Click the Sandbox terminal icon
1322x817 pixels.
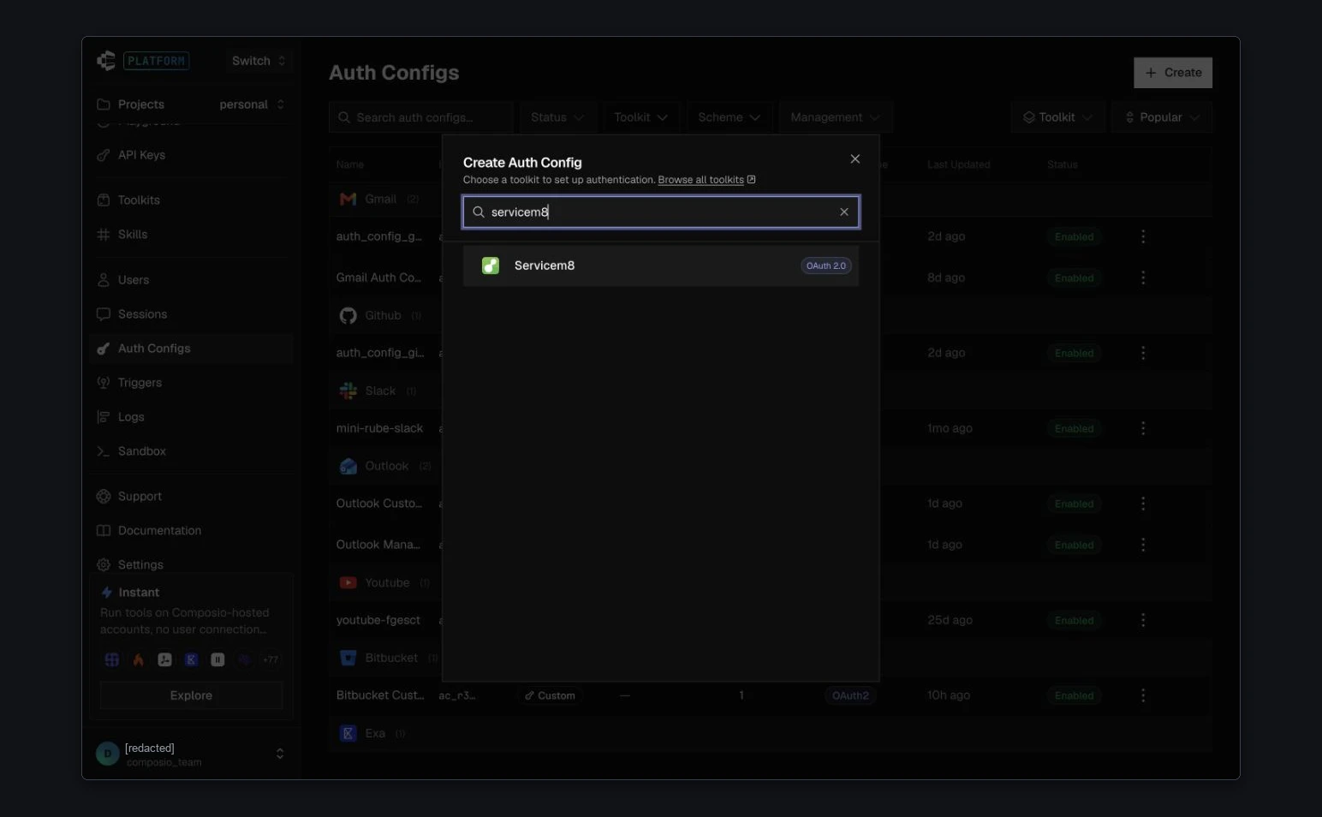point(104,451)
